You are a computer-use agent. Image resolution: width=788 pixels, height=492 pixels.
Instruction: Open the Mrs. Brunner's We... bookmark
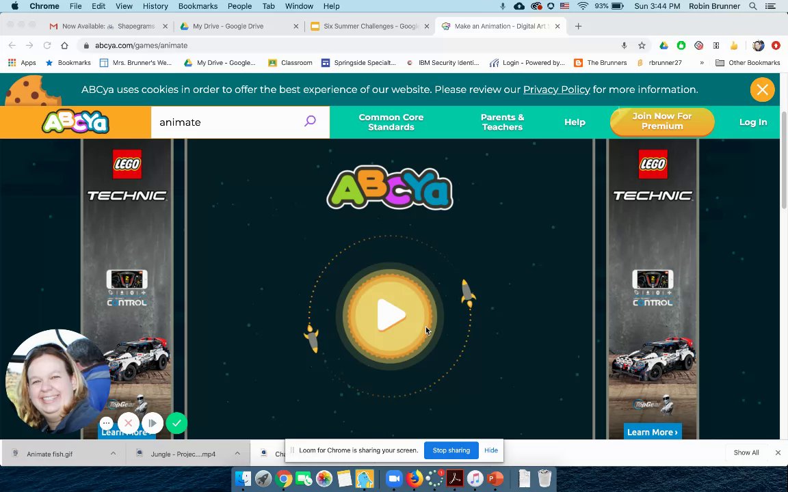pos(135,63)
